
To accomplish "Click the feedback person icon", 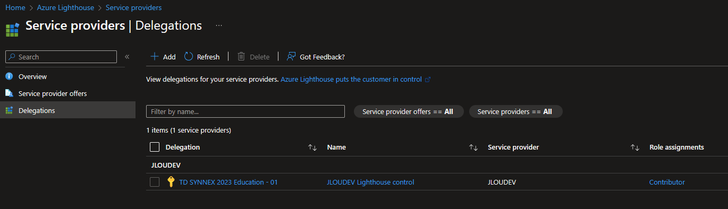I will click(x=291, y=57).
